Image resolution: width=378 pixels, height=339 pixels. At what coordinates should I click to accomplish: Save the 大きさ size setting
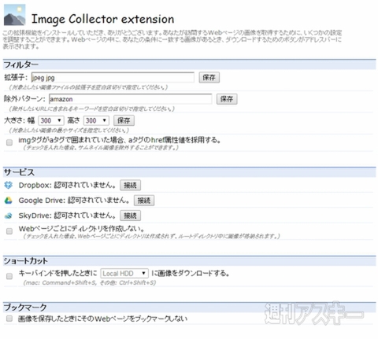(x=124, y=120)
